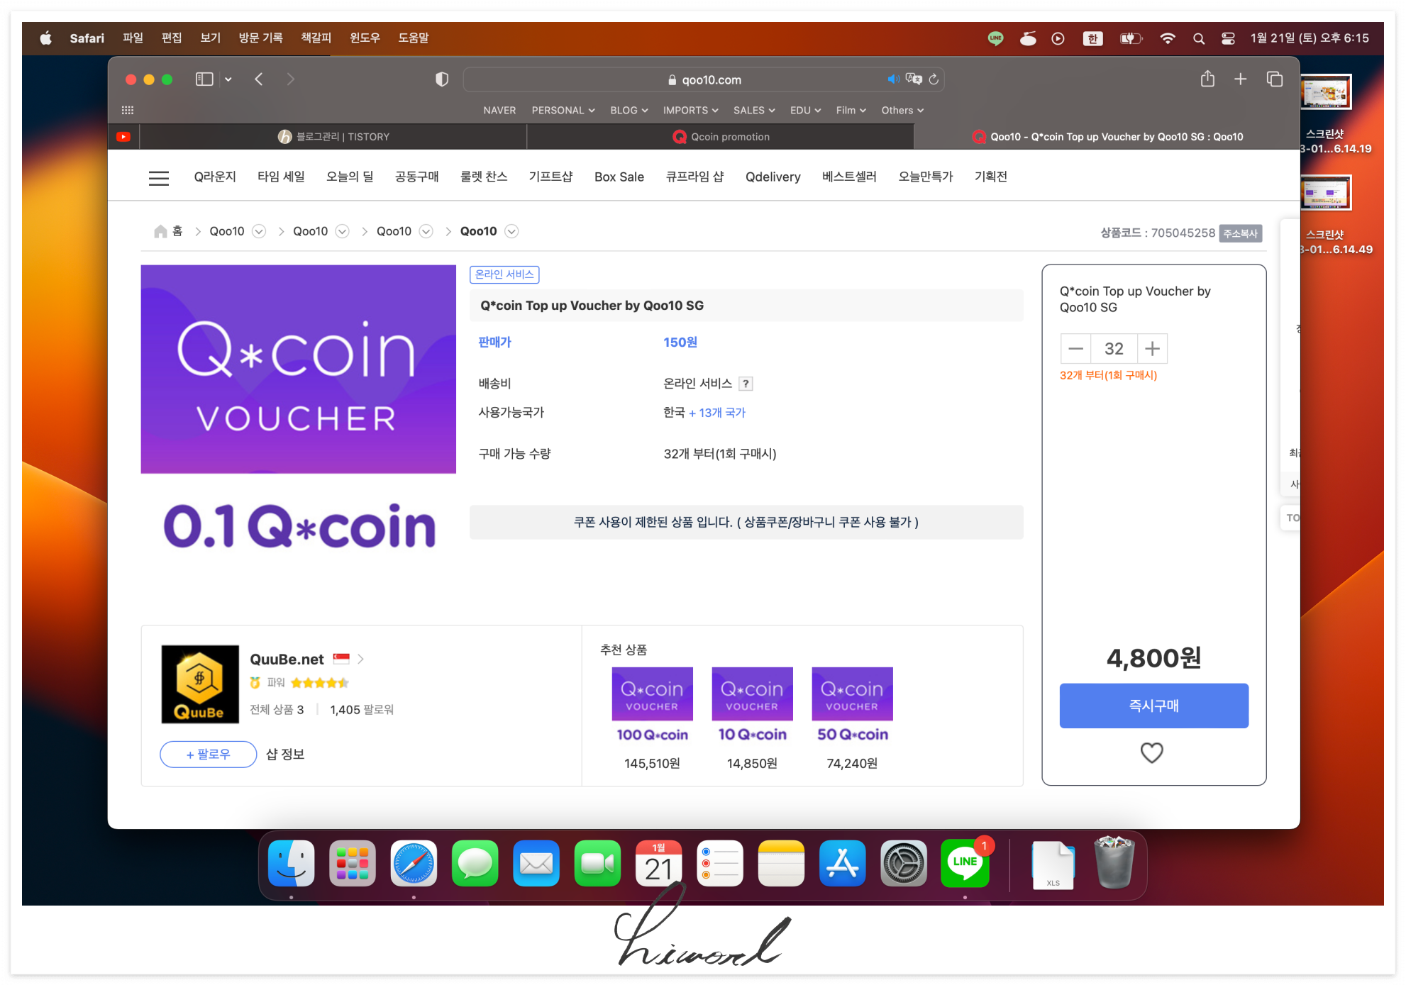Image resolution: width=1406 pixels, height=985 pixels.
Task: Click the online service help question mark
Action: [746, 384]
